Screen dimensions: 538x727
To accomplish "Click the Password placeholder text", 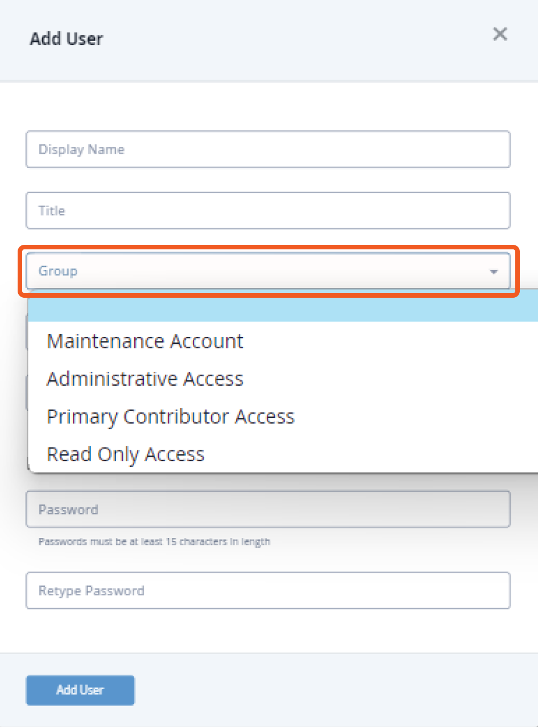I will 68,510.
